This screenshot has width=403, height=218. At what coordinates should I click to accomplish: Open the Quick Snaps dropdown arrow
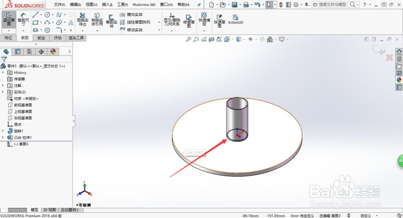[x=204, y=31]
